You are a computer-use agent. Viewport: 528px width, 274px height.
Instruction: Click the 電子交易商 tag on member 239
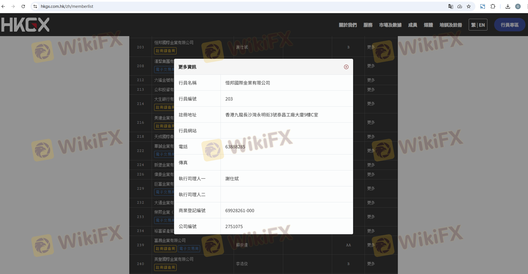(189, 249)
